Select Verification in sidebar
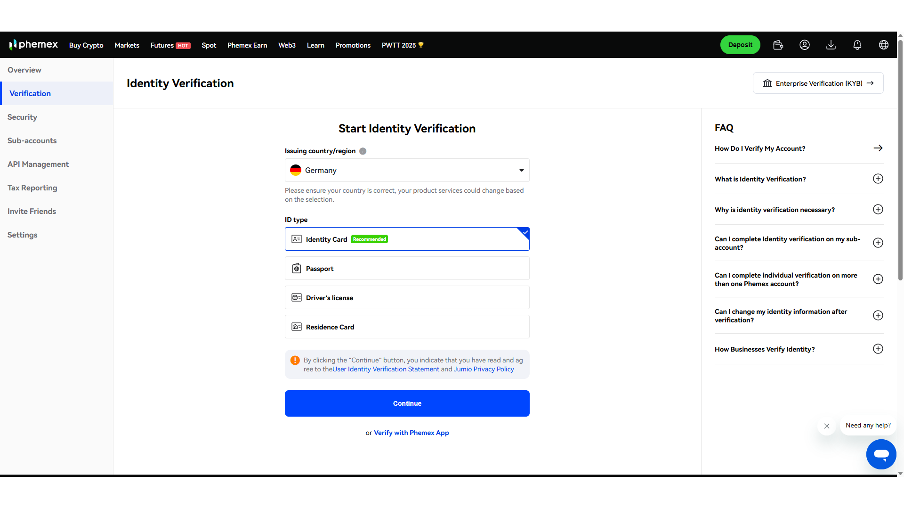This screenshot has width=904, height=509. [56, 93]
